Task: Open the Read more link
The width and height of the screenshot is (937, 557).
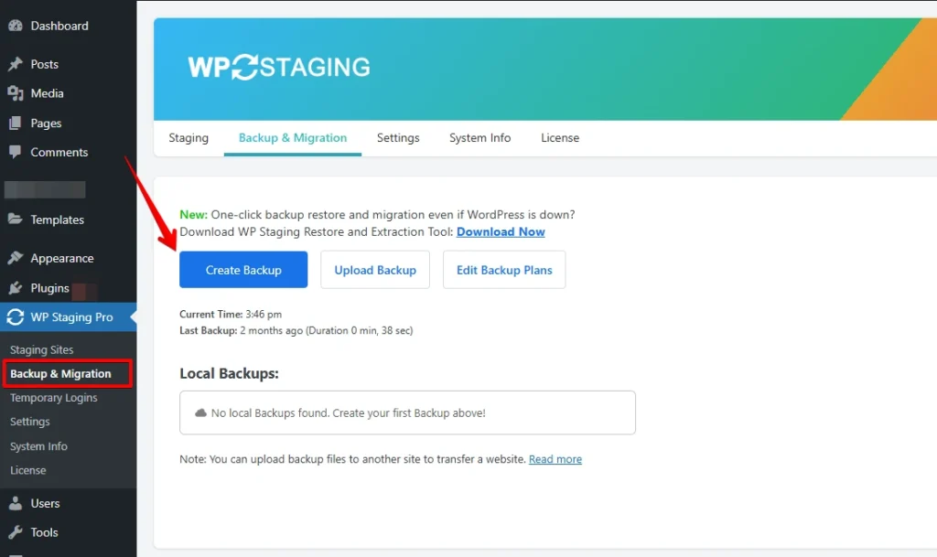Action: click(x=555, y=459)
